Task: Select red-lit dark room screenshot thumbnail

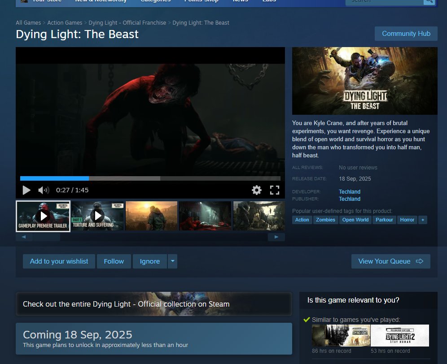Action: point(205,216)
